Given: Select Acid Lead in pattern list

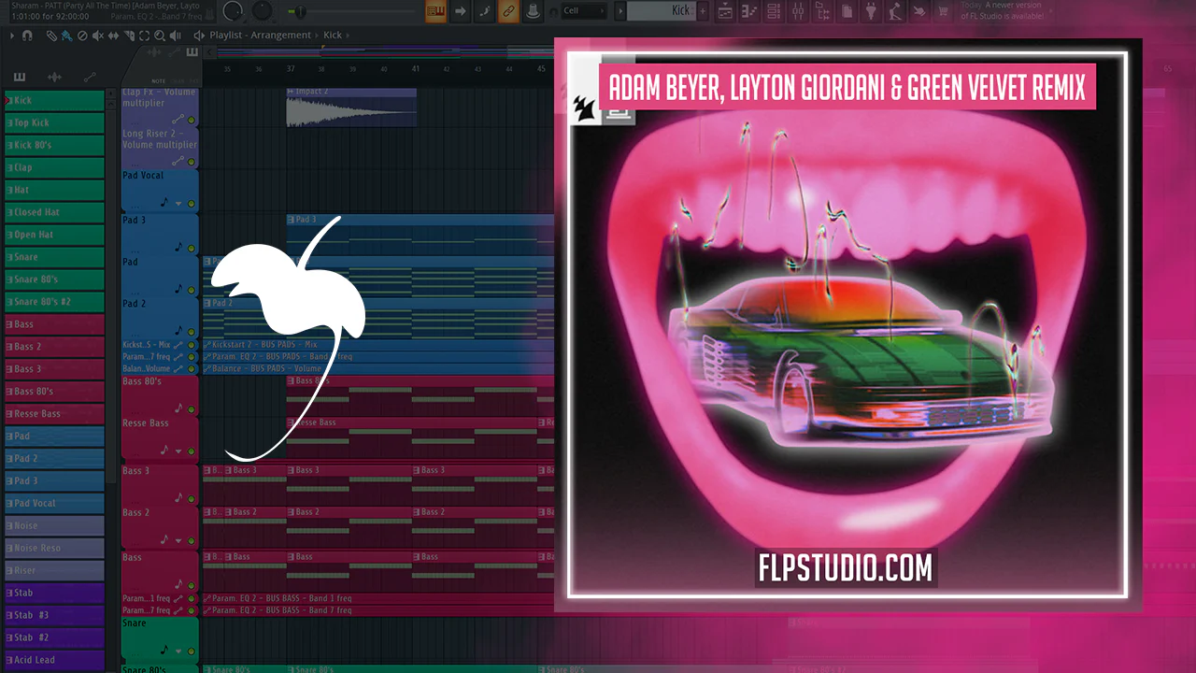Looking at the screenshot, I should click(x=54, y=660).
